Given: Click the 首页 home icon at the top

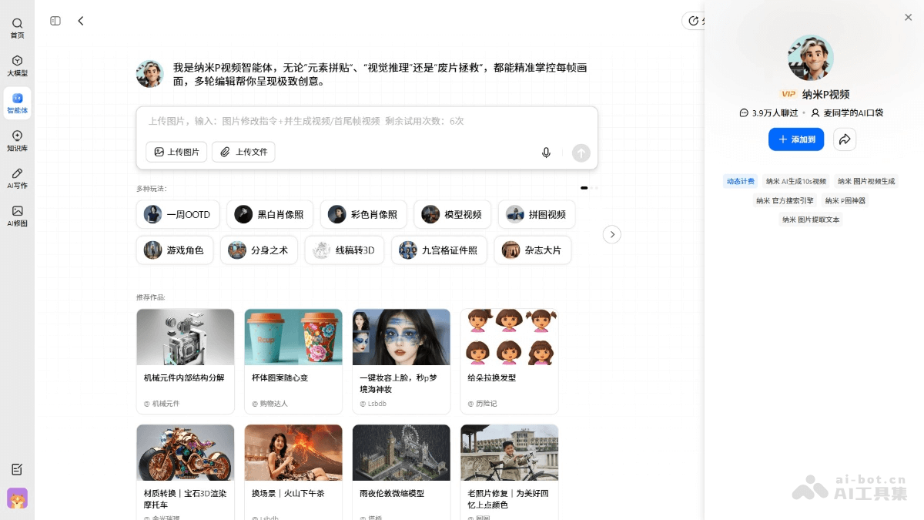Looking at the screenshot, I should pyautogui.click(x=17, y=28).
